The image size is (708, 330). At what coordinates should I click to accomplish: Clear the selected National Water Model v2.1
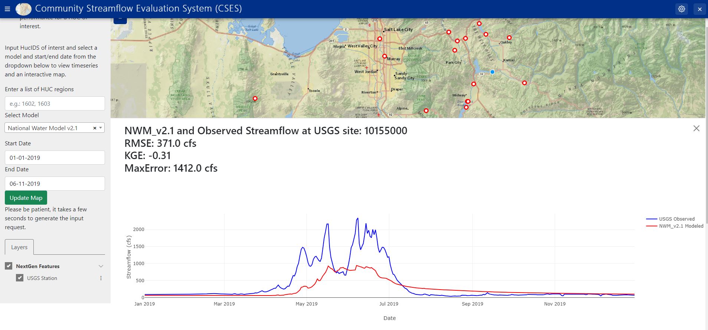(95, 128)
